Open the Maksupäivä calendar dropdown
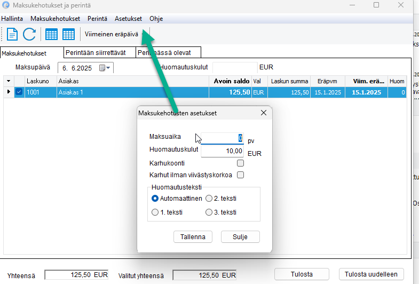 tap(105, 68)
